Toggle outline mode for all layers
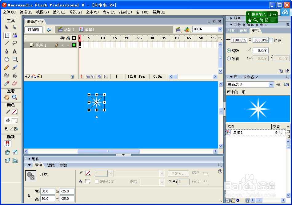292x205 pixels. (74, 38)
